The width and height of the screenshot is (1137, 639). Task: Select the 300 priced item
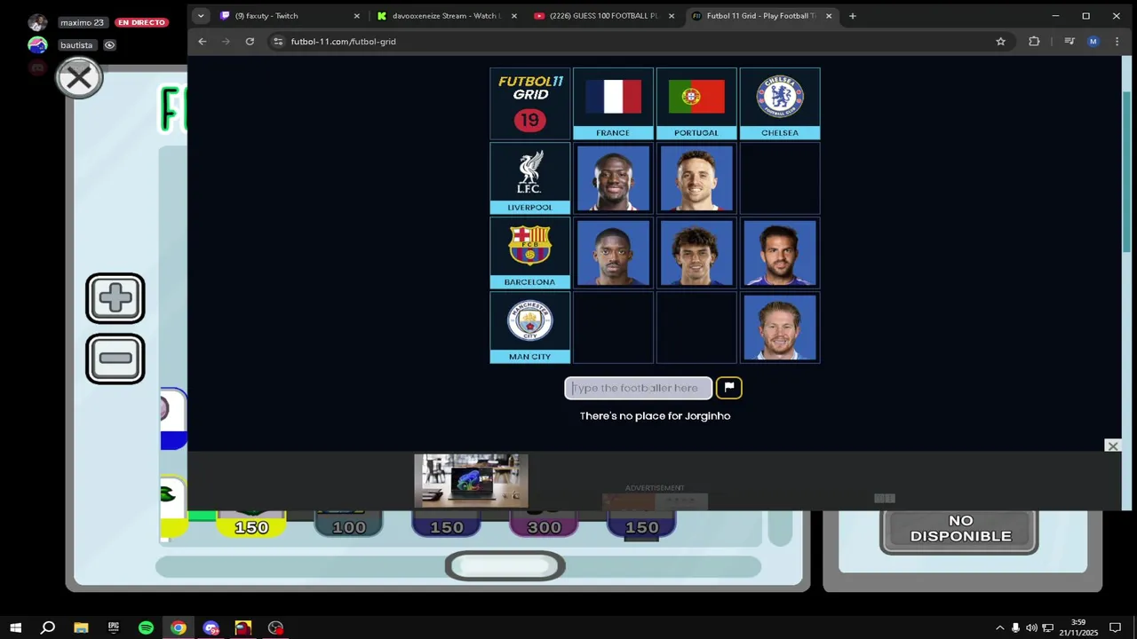point(544,525)
